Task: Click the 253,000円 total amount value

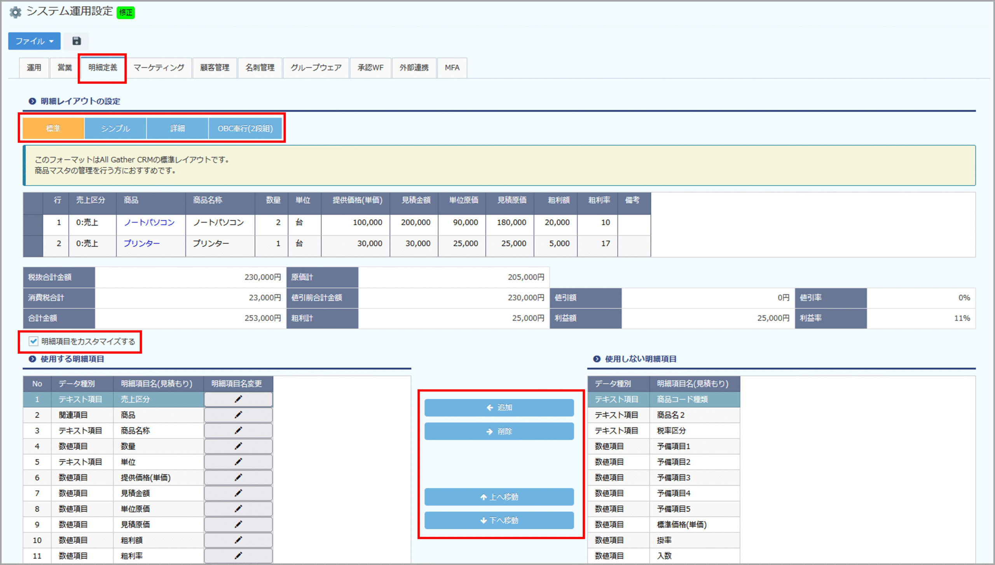Action: 263,318
